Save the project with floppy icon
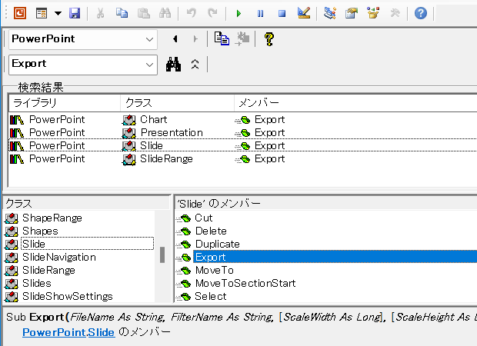Image resolution: width=477 pixels, height=346 pixels. point(75,13)
